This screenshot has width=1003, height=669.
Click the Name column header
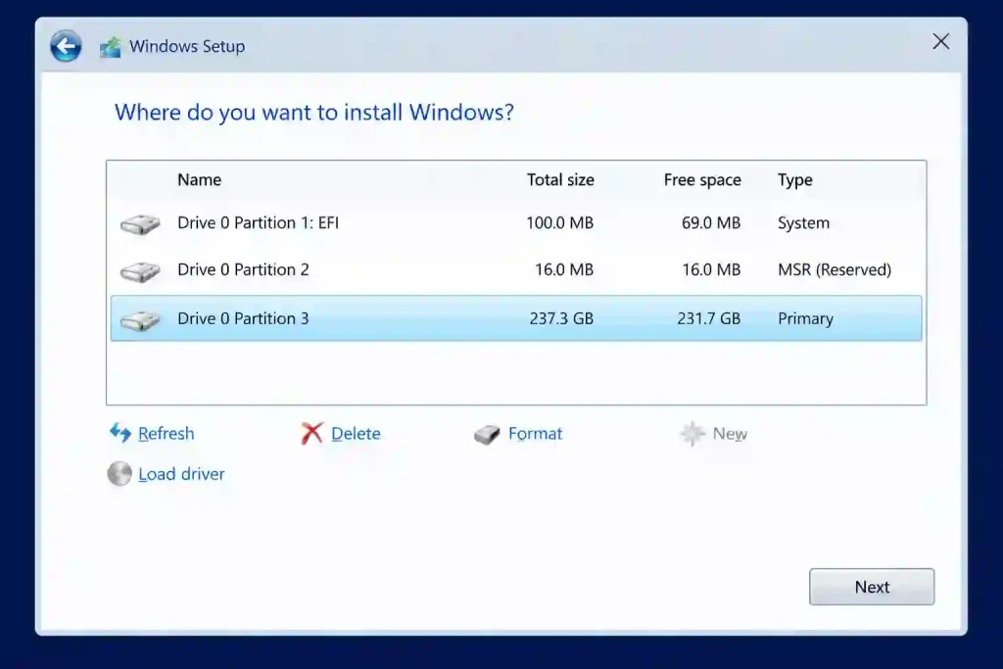(x=200, y=179)
